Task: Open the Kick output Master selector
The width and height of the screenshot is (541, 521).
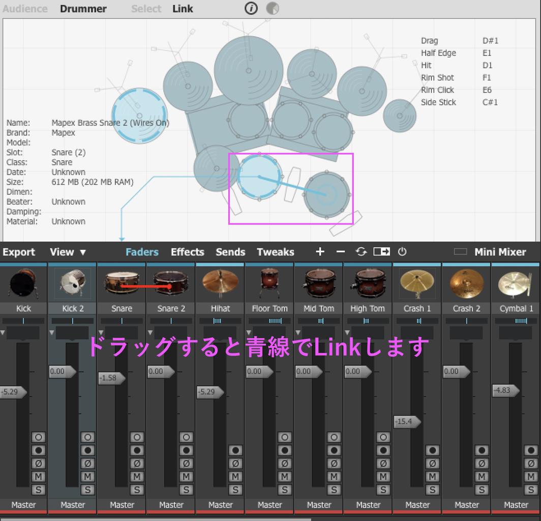Action: coord(23,505)
